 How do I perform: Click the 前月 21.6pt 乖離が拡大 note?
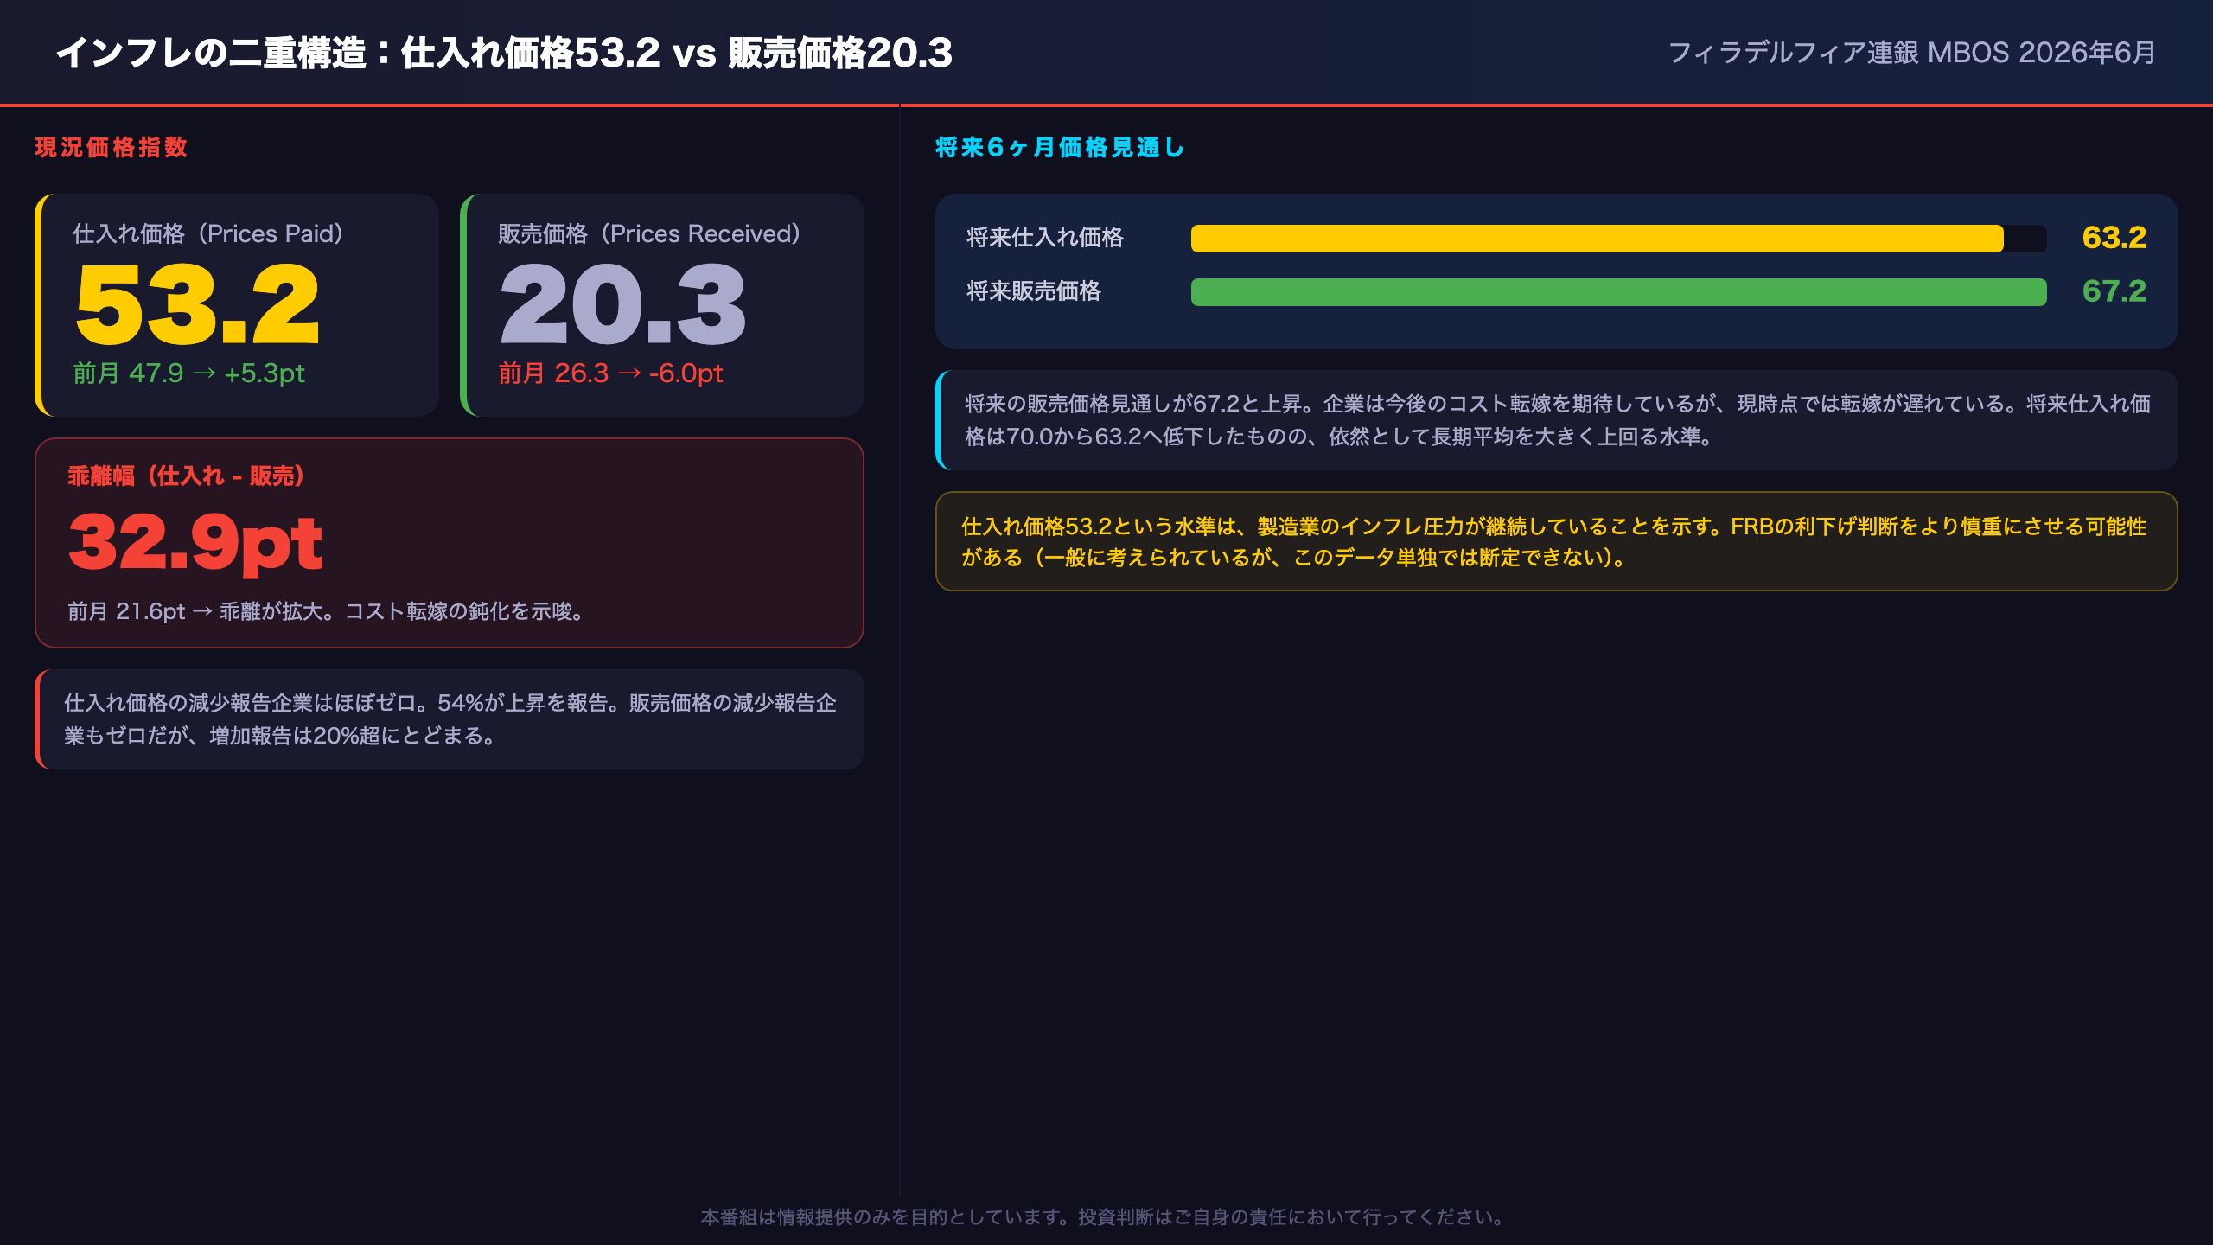coord(328,611)
